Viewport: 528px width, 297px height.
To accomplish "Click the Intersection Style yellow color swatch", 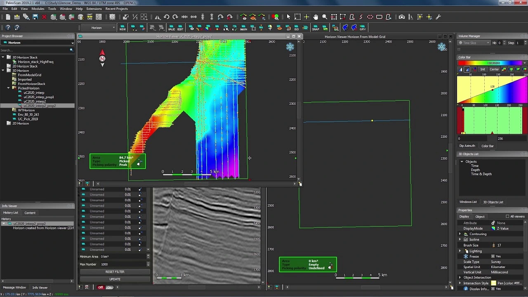I will click(493, 283).
